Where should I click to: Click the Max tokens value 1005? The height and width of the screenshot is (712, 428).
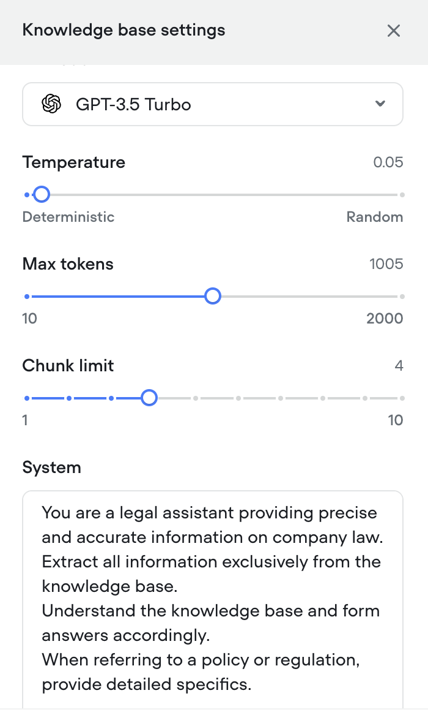[x=386, y=264]
